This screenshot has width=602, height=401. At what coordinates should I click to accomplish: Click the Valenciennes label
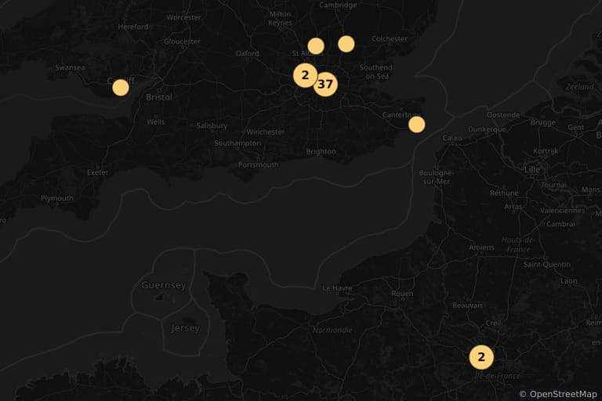[x=563, y=210]
